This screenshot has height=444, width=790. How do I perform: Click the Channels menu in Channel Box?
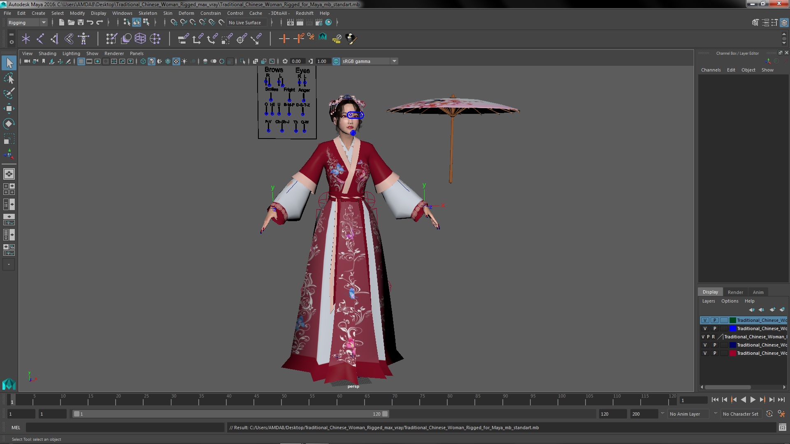click(711, 70)
